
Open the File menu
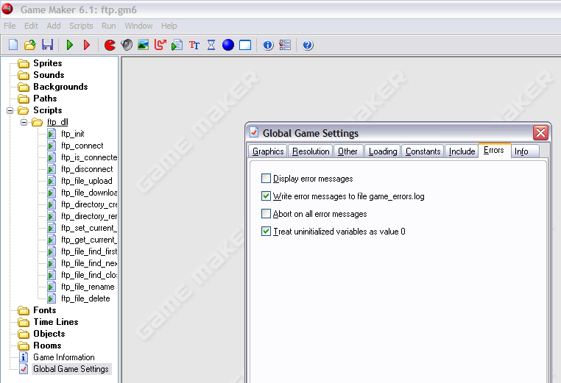[x=10, y=26]
